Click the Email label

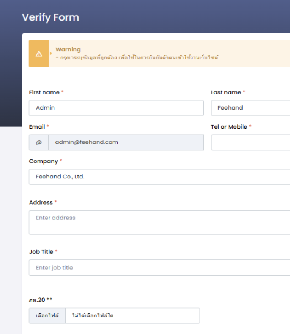pos(37,127)
